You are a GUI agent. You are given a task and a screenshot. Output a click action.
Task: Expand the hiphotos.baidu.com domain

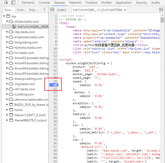click(7, 47)
